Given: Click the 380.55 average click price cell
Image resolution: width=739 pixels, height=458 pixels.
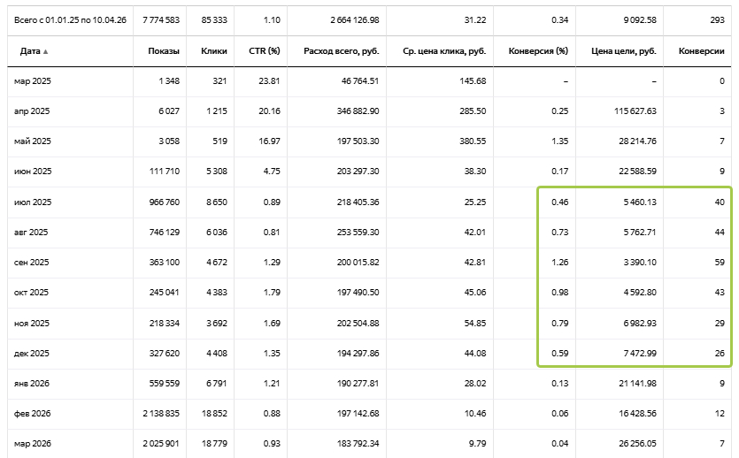Looking at the screenshot, I should tap(473, 141).
